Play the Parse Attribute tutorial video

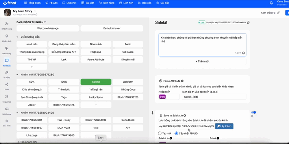182,81
